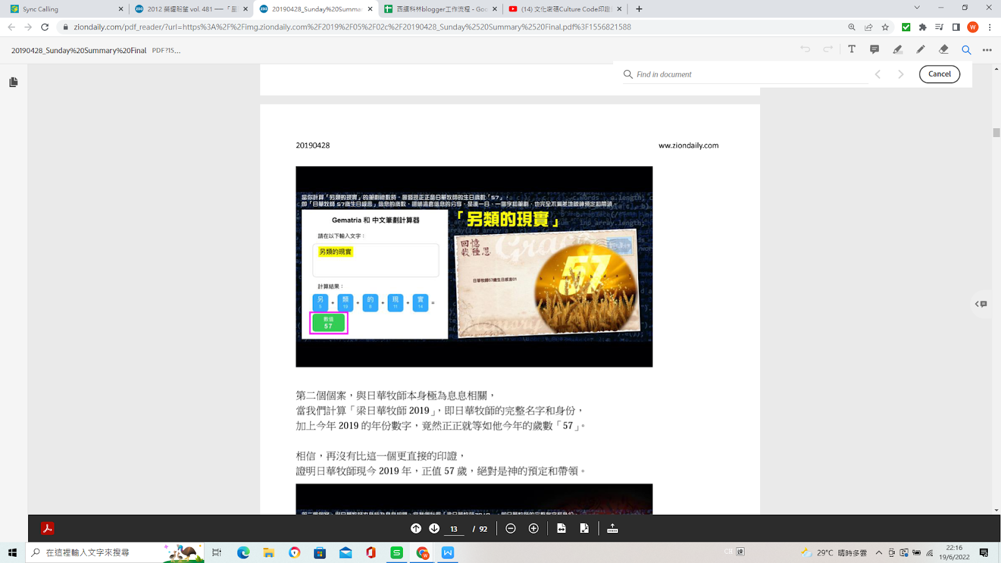Reload the page
Viewport: 1001px width, 563px height.
click(45, 27)
